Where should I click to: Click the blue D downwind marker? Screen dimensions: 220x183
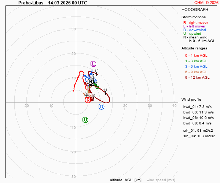[x=102, y=107]
